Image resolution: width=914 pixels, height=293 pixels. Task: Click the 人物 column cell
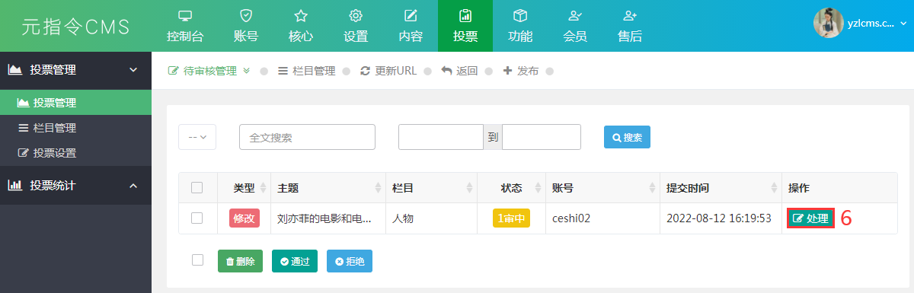(x=402, y=218)
